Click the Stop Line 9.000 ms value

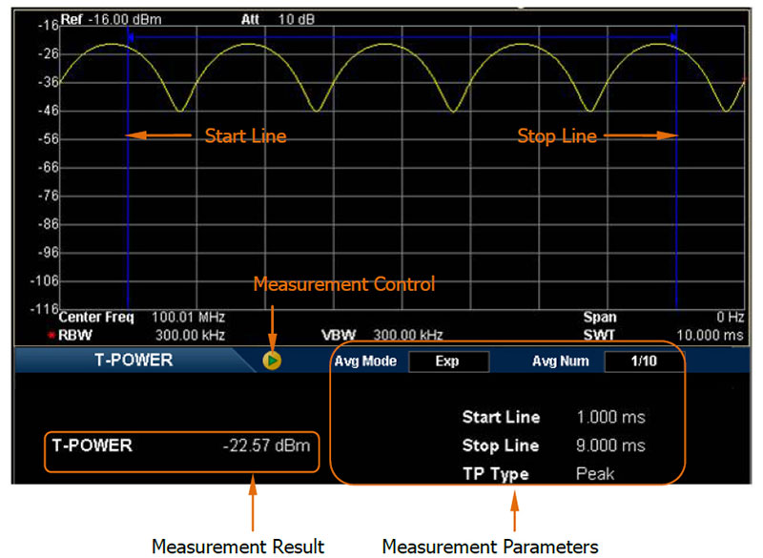point(610,445)
